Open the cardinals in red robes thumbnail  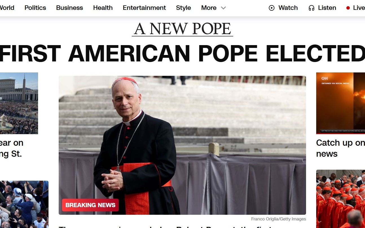pyautogui.click(x=340, y=199)
